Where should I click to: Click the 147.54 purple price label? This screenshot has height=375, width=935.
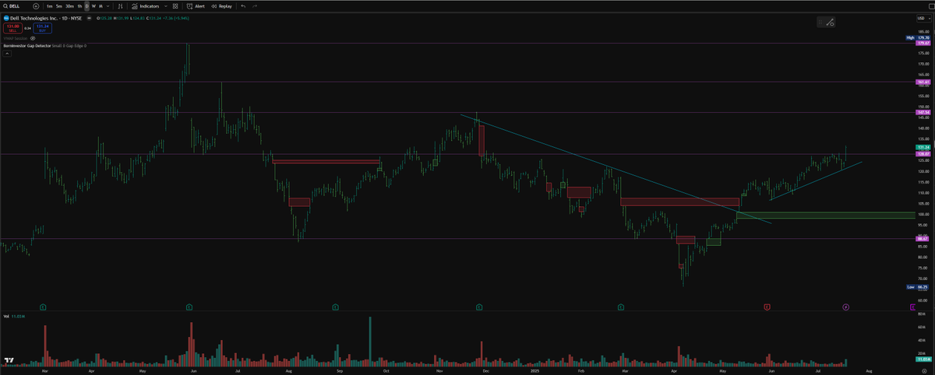coord(924,112)
